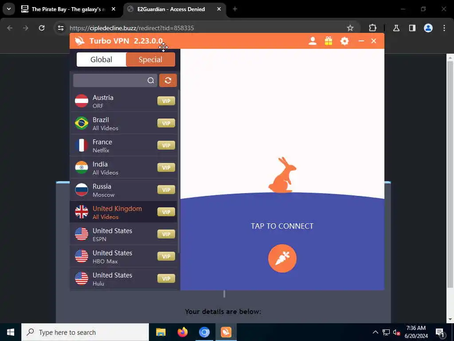Select United States ESPN server
454x341 pixels.
click(x=124, y=234)
